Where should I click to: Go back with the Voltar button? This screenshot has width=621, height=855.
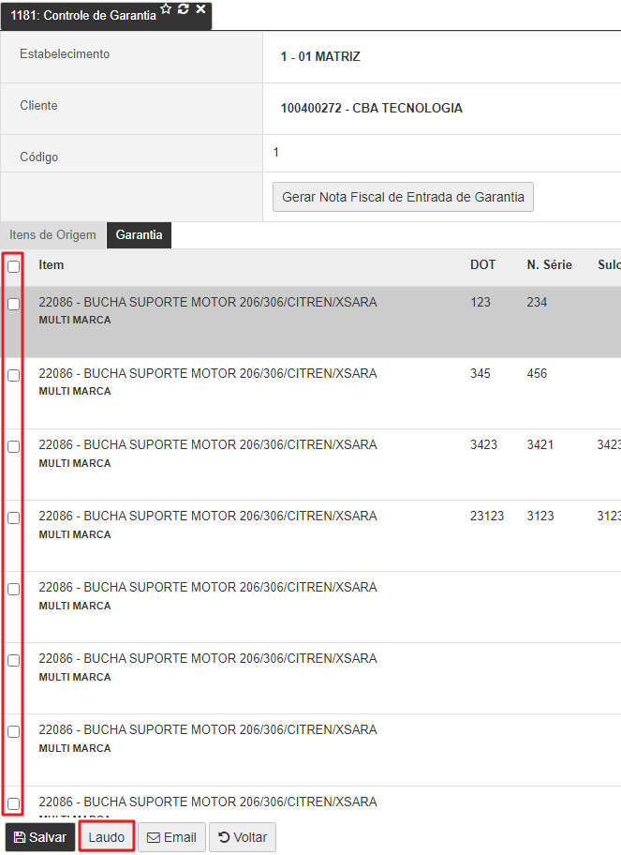pyautogui.click(x=243, y=837)
